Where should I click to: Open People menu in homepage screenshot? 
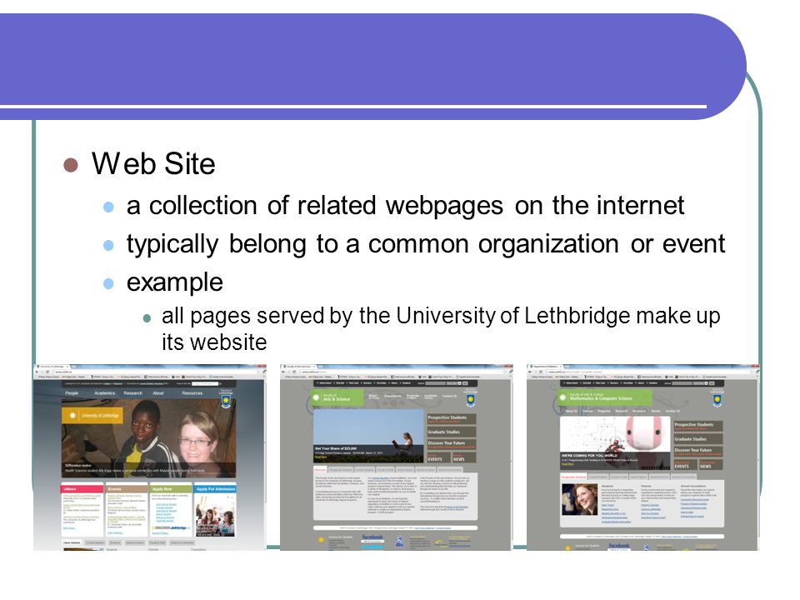pyautogui.click(x=72, y=393)
